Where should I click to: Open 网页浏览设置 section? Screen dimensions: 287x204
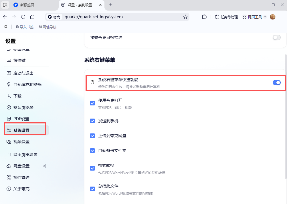click(26, 155)
